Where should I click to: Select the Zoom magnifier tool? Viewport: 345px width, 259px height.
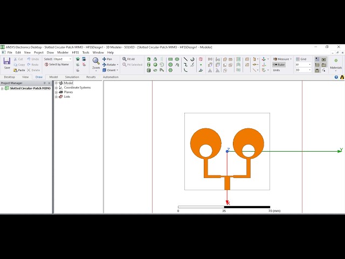pyautogui.click(x=96, y=61)
